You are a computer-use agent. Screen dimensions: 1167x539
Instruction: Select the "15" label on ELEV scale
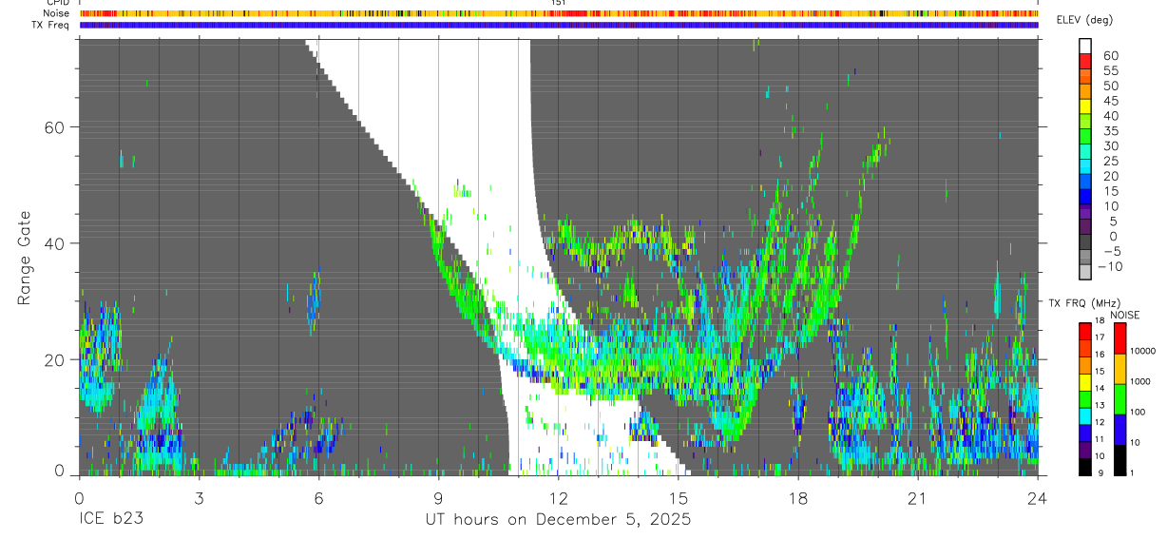[x=1110, y=191]
